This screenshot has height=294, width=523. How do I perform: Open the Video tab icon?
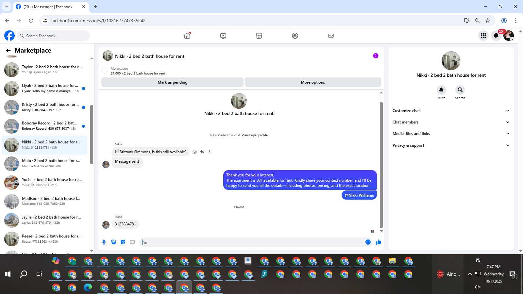pyautogui.click(x=223, y=36)
